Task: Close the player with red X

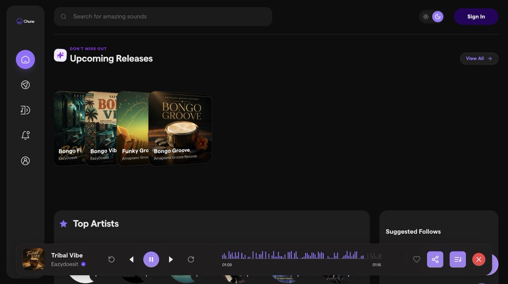Action: click(479, 259)
